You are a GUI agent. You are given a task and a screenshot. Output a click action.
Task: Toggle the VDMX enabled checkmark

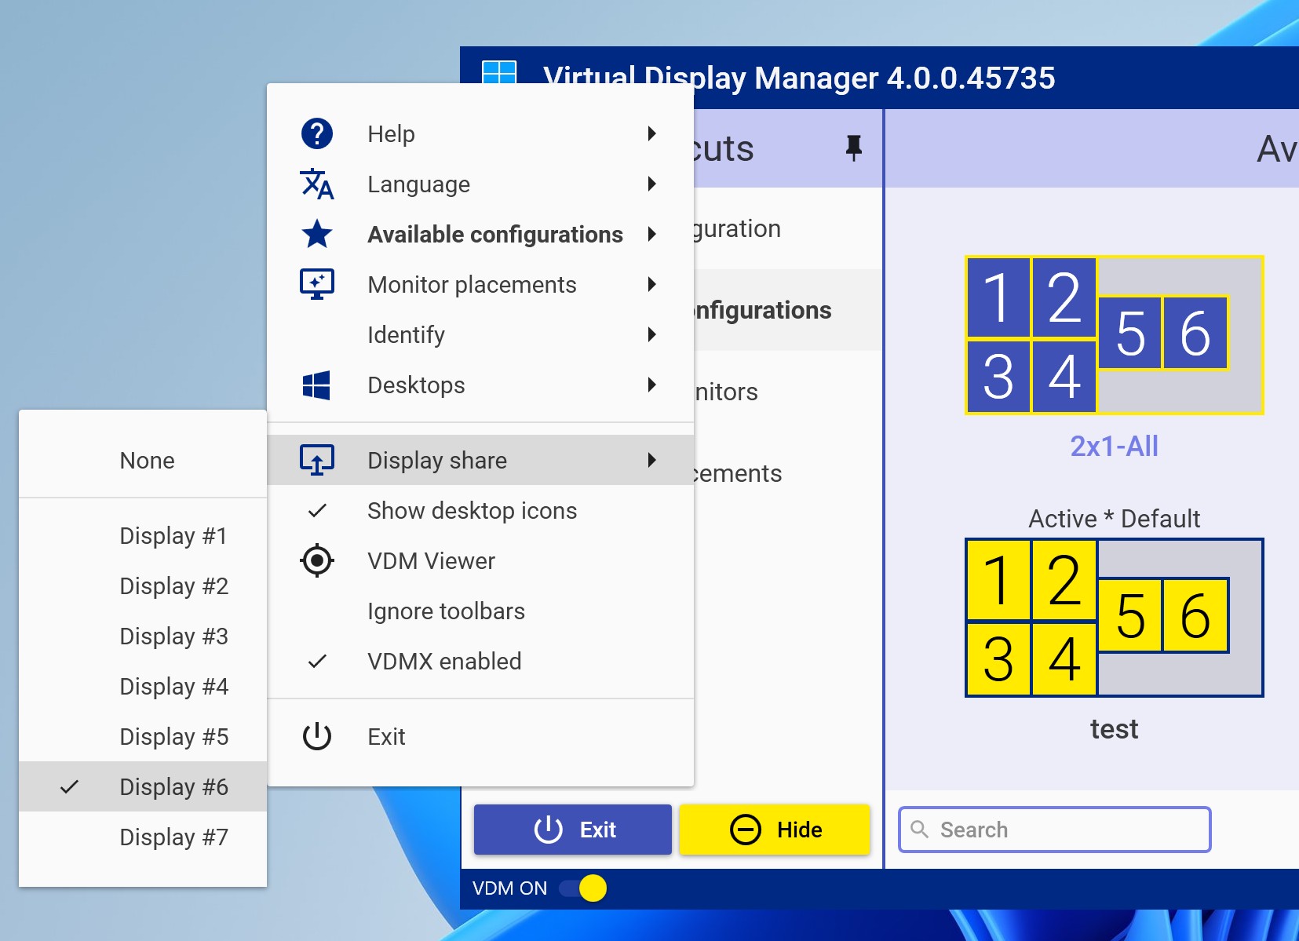[x=317, y=662]
